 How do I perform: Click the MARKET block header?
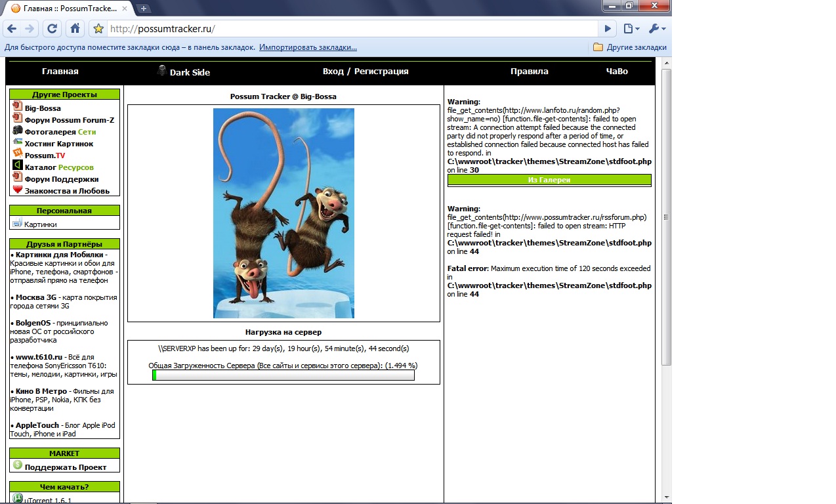click(x=64, y=453)
